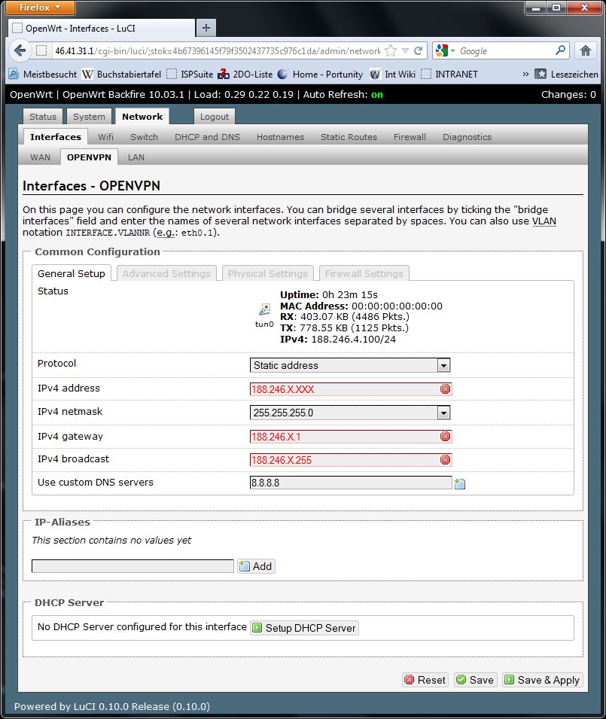Screen dimensions: 606x719
Task: Switch to the Wifi tab
Action: click(105, 137)
